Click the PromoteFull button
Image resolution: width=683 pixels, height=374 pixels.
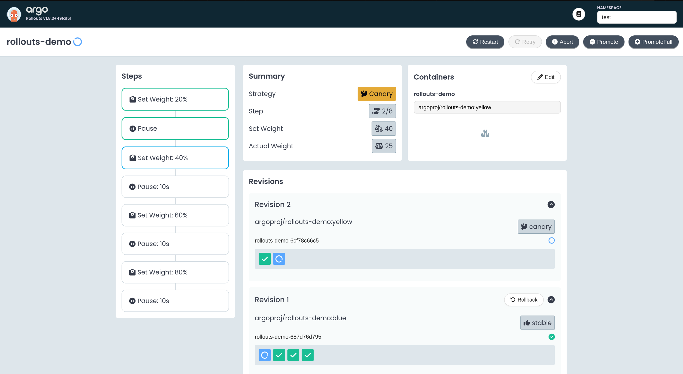point(653,42)
